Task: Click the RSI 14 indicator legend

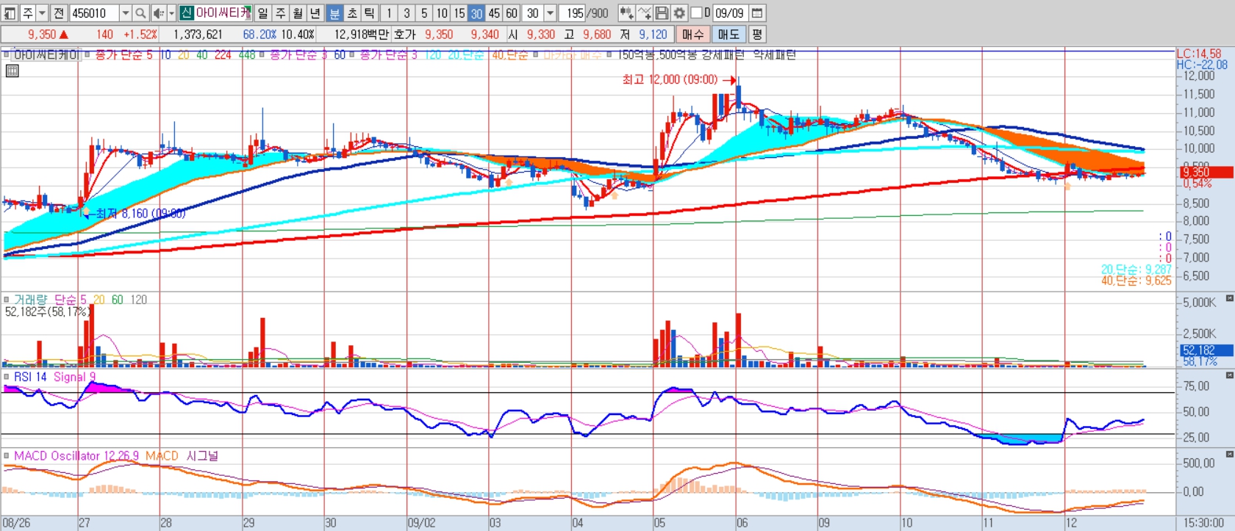Action: (30, 377)
